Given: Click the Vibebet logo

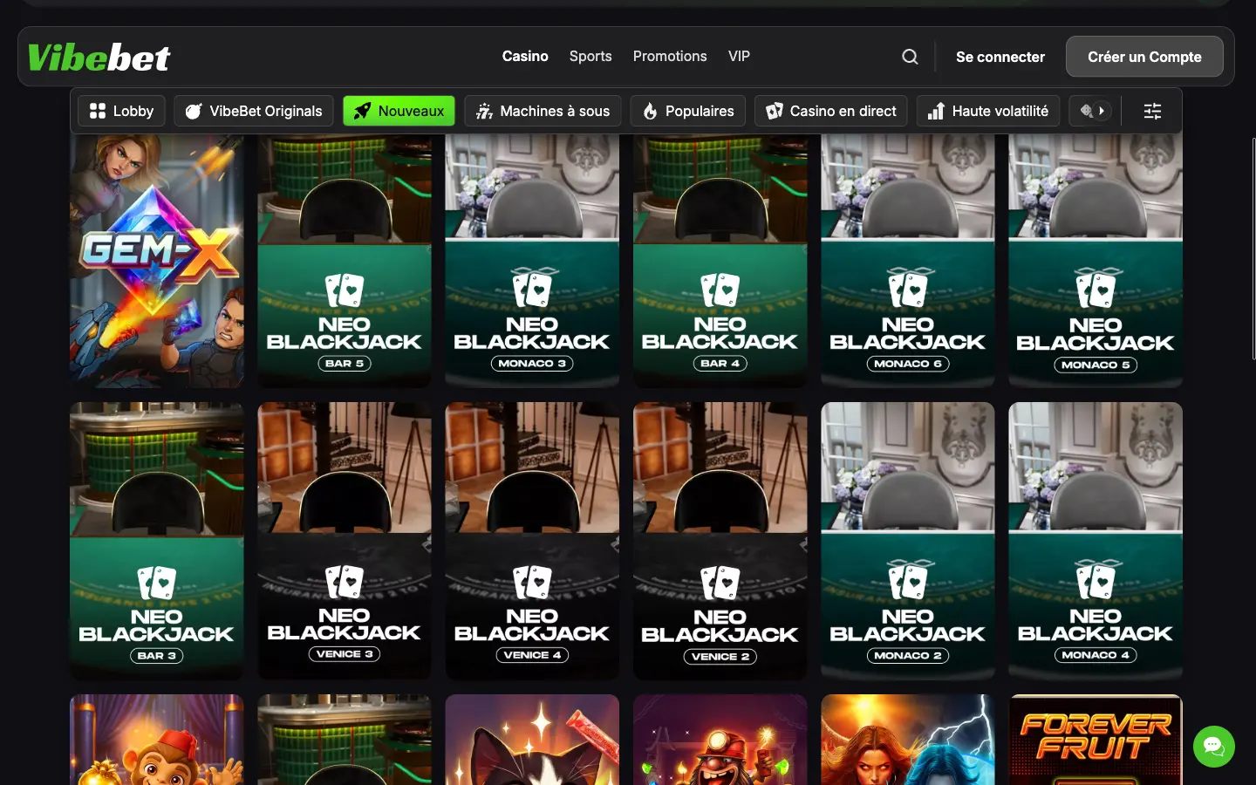Looking at the screenshot, I should coord(99,58).
